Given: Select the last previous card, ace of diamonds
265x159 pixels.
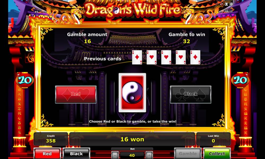Looking at the screenshot, I should tap(195, 57).
